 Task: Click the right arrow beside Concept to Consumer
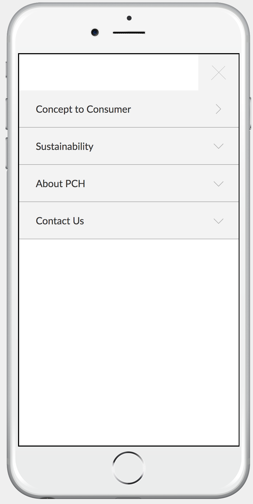(219, 109)
